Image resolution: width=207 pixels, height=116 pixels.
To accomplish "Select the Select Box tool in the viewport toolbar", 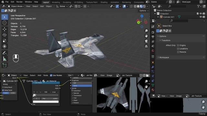I will 5,17.
